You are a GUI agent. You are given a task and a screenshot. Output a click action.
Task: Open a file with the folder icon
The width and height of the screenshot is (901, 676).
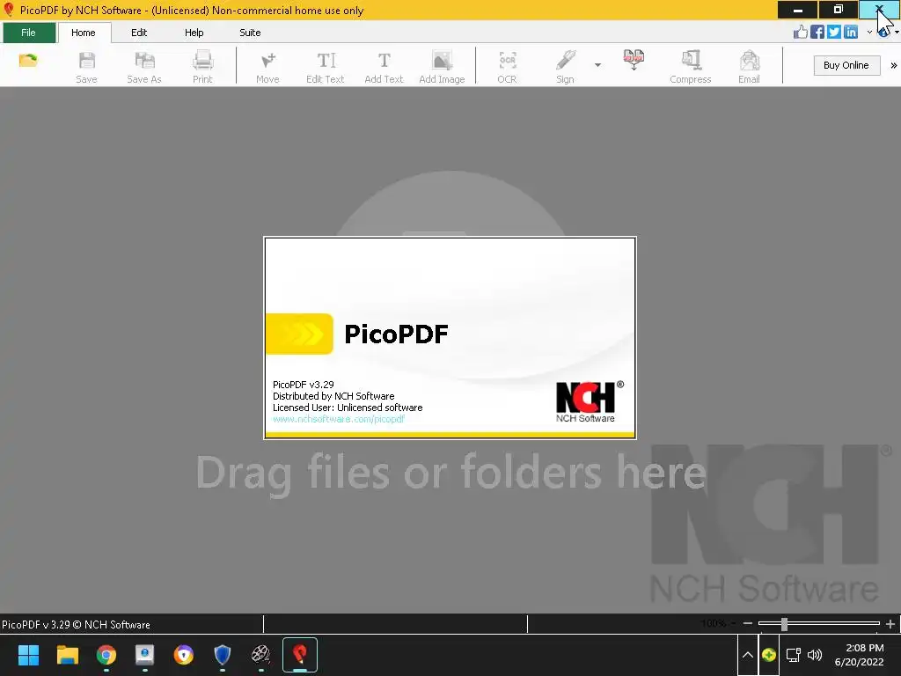(28, 61)
